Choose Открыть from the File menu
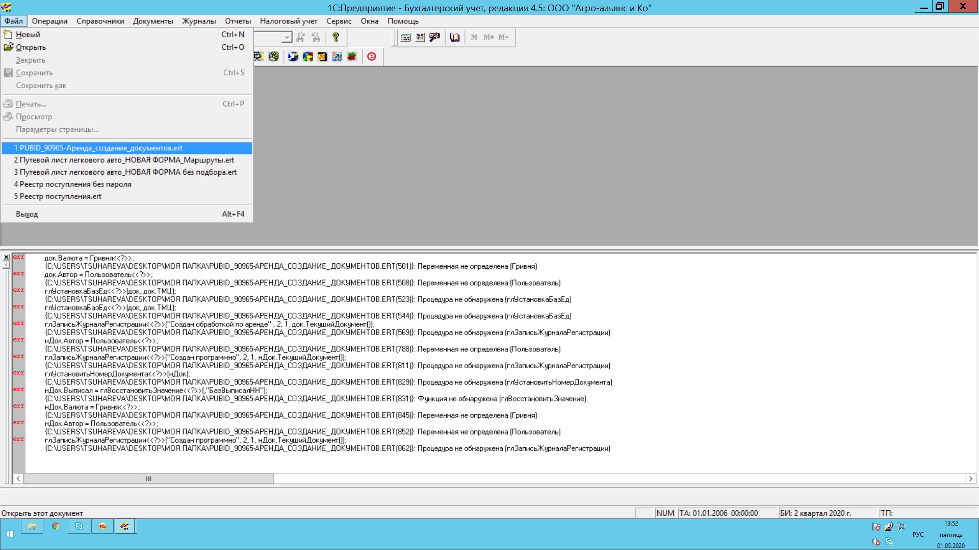Image resolution: width=979 pixels, height=550 pixels. (x=127, y=47)
